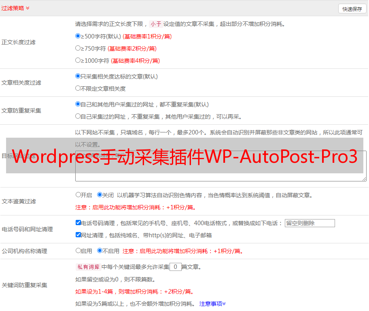Select the ≥1000字符 radio option
This screenshot has width=369, height=311.
tap(78, 60)
